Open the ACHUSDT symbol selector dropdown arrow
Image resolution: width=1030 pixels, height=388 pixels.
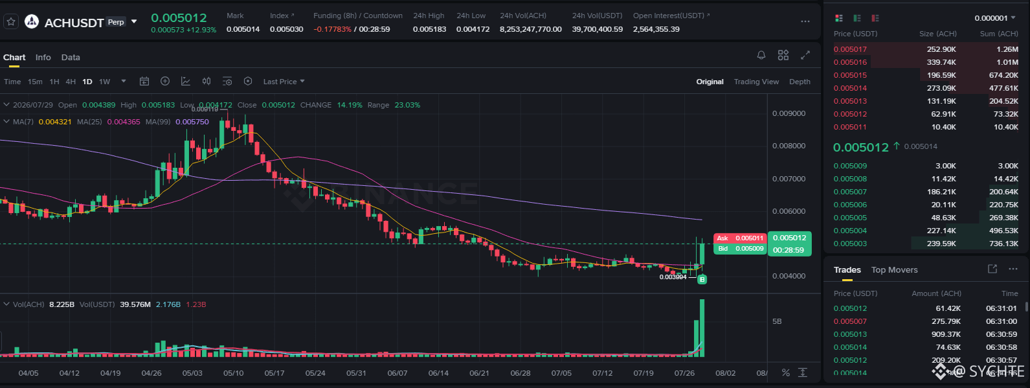[134, 22]
